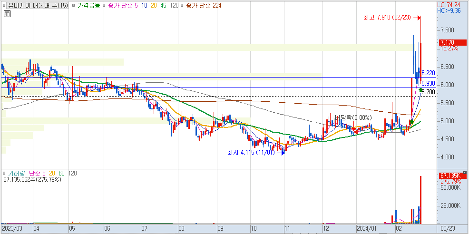Toggle the square marker before 종가 단순 5
This screenshot has width=469, height=234.
[x=103, y=5]
